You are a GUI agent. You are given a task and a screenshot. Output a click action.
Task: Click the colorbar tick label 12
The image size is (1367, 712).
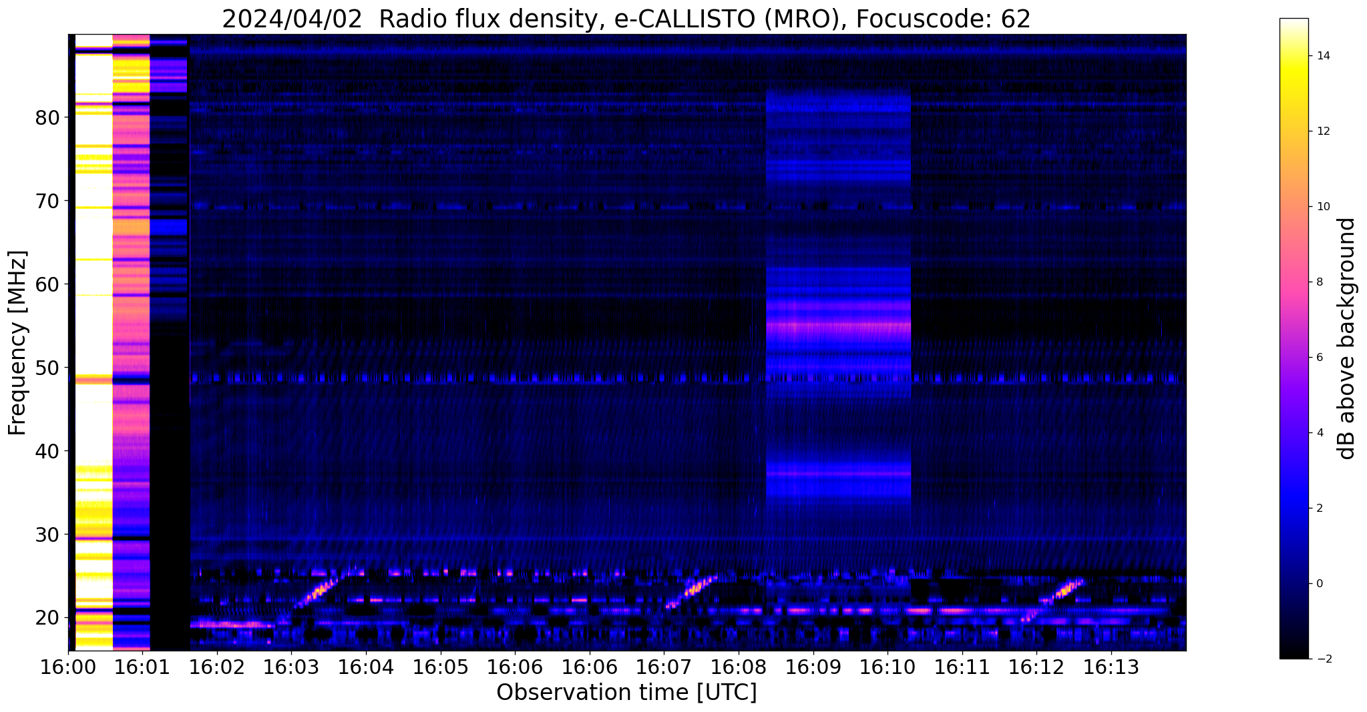[x=1322, y=131]
